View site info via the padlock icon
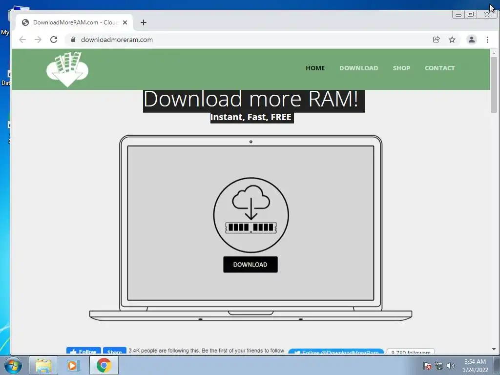The width and height of the screenshot is (500, 375). click(73, 40)
